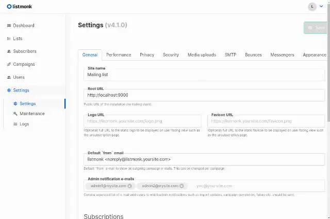Remove admin2@mysite.com tag
The width and height of the screenshot is (330, 219).
(x=181, y=186)
